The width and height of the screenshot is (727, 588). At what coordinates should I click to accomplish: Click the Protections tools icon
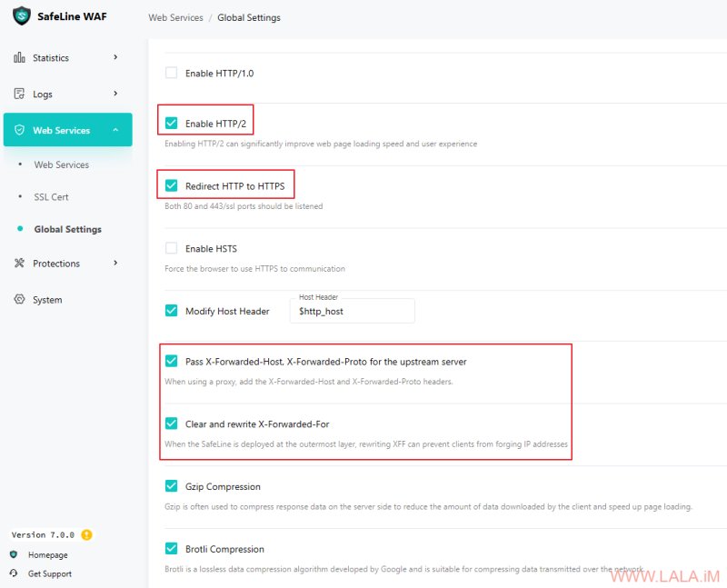[19, 263]
